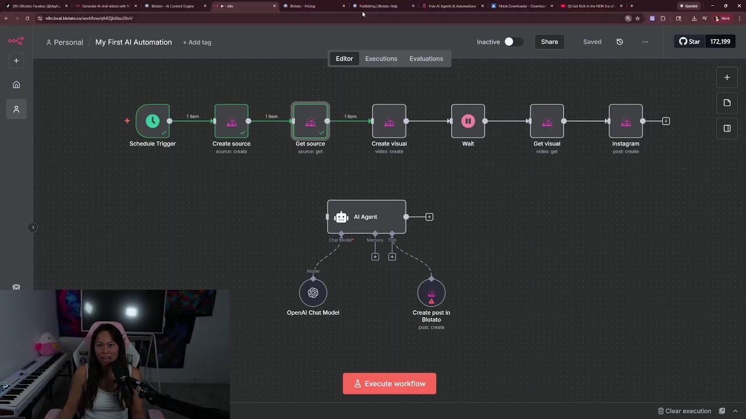
Task: Select the Create visual node
Action: coord(389,121)
